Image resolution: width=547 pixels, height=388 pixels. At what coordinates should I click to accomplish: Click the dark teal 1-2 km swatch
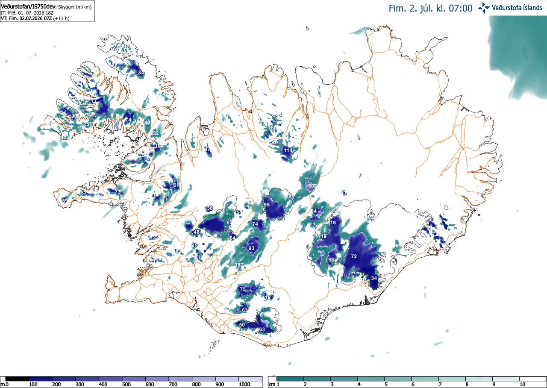tap(290, 379)
